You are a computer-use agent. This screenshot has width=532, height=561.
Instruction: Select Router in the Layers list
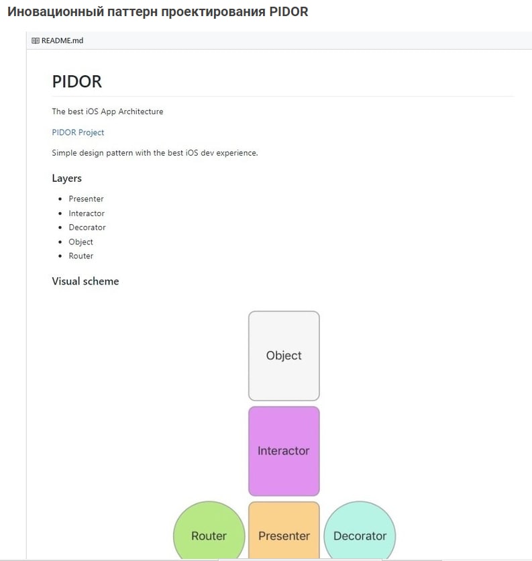pyautogui.click(x=81, y=256)
